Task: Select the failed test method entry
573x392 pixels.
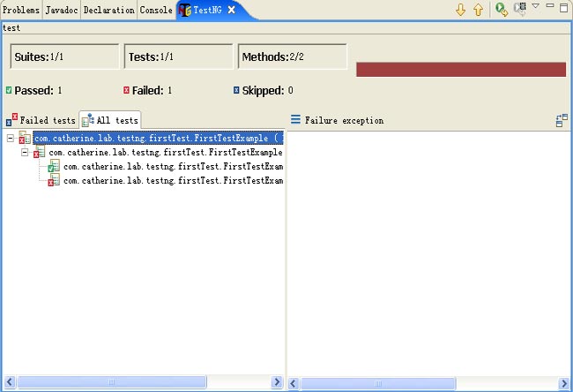Action: point(172,181)
